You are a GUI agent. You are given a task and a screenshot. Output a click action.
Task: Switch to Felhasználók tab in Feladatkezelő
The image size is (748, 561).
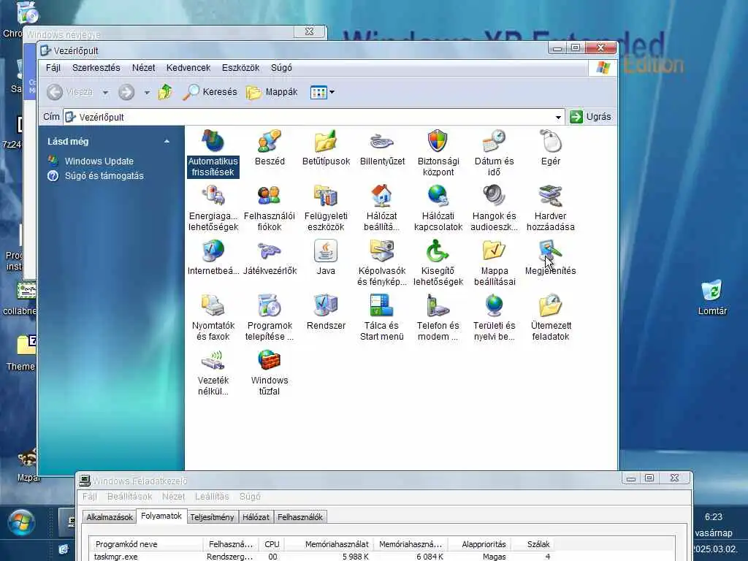click(x=300, y=517)
